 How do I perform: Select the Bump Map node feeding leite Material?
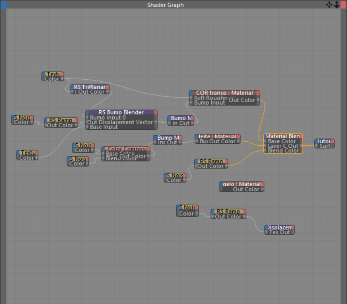[168, 140]
